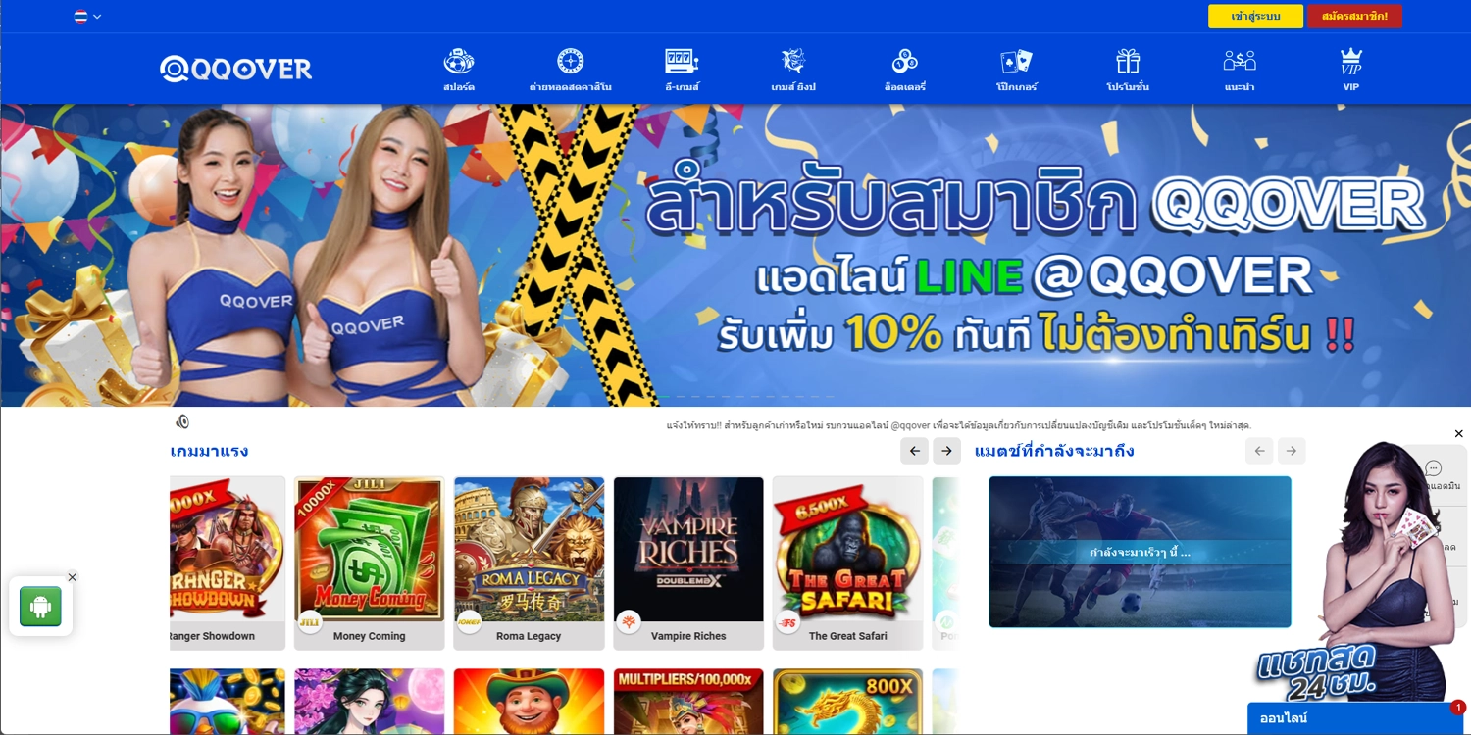Open the ล็อตเตอรี่ lottery section
This screenshot has width=1471, height=735.
point(904,70)
